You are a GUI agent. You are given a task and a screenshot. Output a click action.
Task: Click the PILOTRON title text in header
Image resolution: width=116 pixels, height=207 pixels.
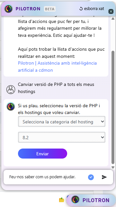[x=28, y=9]
